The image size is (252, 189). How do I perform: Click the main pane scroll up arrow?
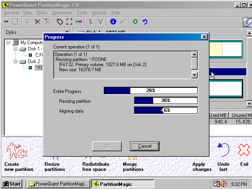249,33
